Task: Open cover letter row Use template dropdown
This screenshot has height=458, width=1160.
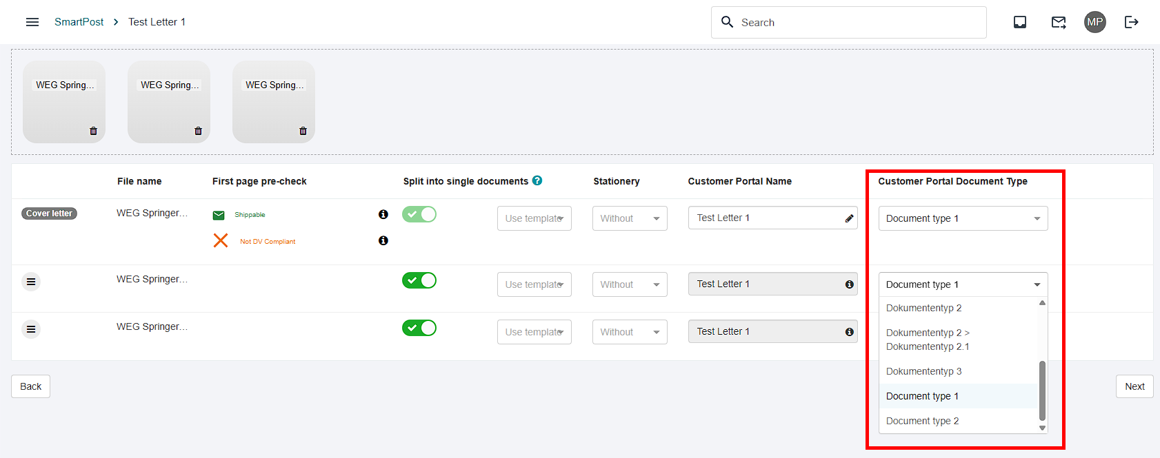Action: [534, 218]
